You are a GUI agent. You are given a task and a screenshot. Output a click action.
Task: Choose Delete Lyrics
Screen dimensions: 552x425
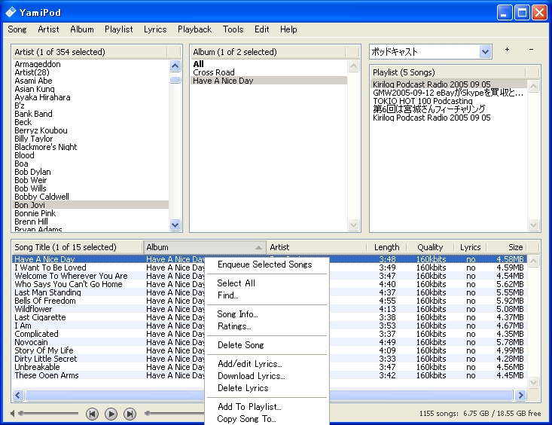pyautogui.click(x=267, y=388)
